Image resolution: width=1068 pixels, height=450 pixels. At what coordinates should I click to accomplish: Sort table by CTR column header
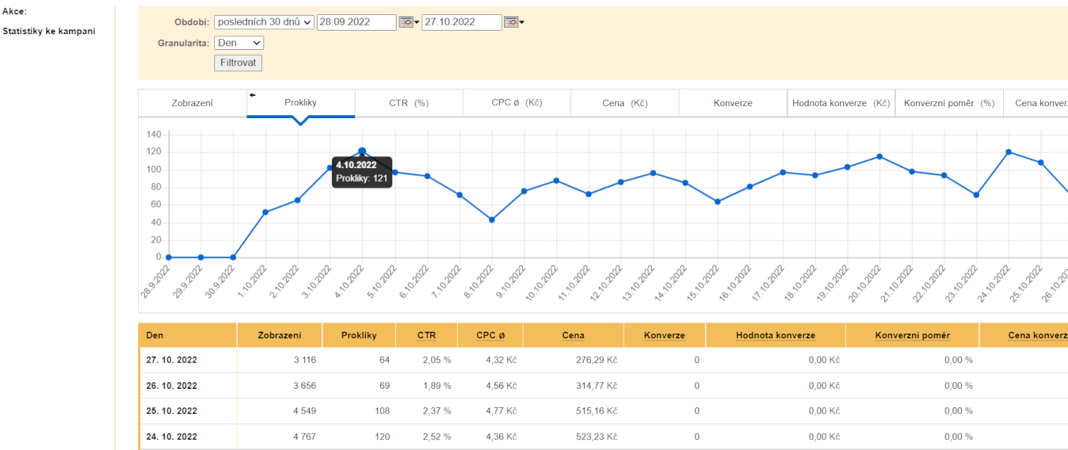click(x=426, y=335)
